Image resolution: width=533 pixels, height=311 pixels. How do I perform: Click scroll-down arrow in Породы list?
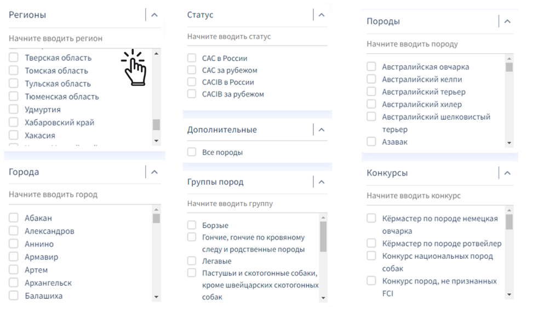[509, 143]
